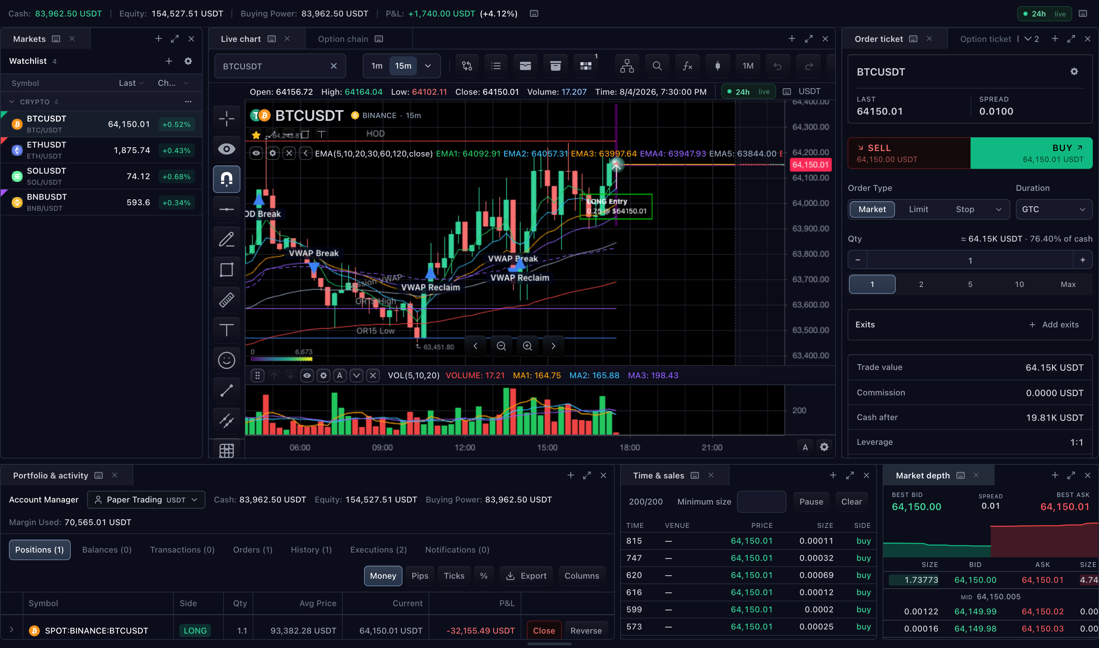The image size is (1099, 648).
Task: Undo the last chart action
Action: pos(778,66)
